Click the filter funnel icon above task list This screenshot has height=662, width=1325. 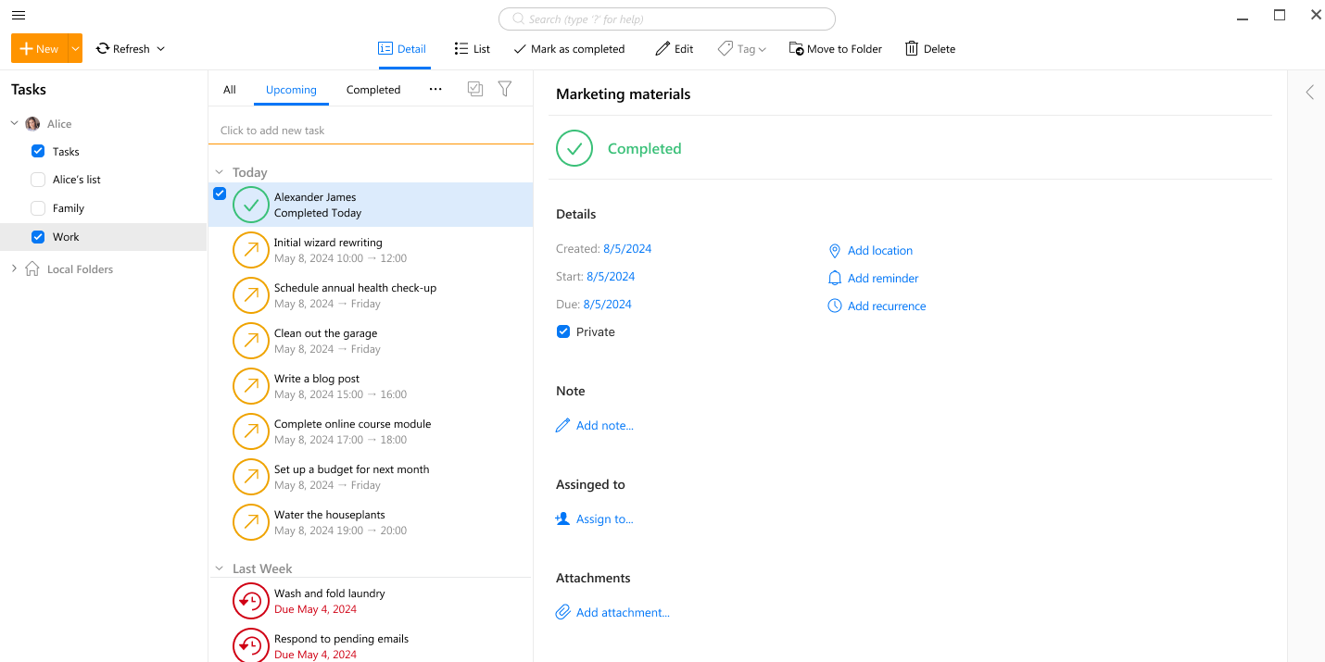tap(505, 88)
